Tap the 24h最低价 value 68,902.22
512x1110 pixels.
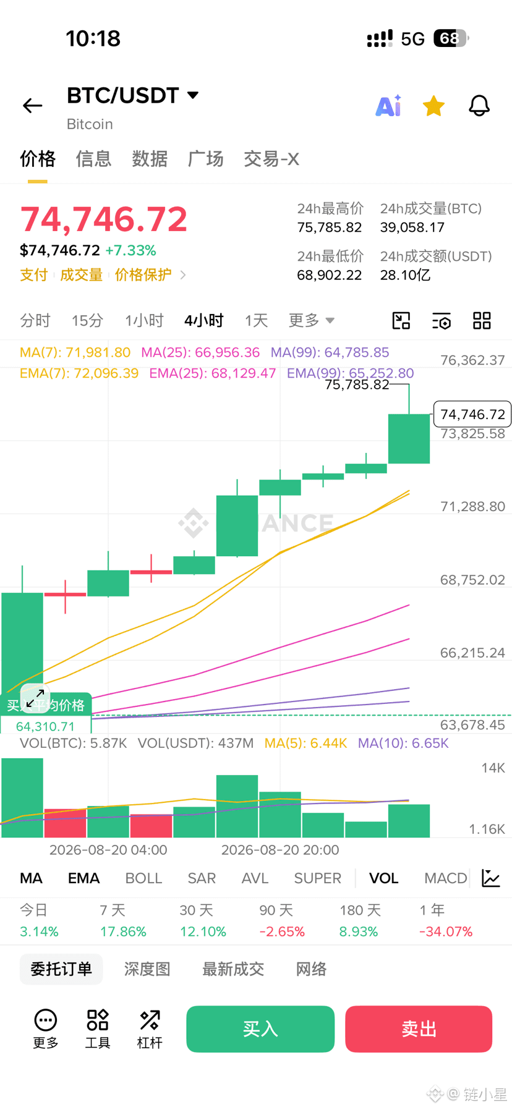330,275
